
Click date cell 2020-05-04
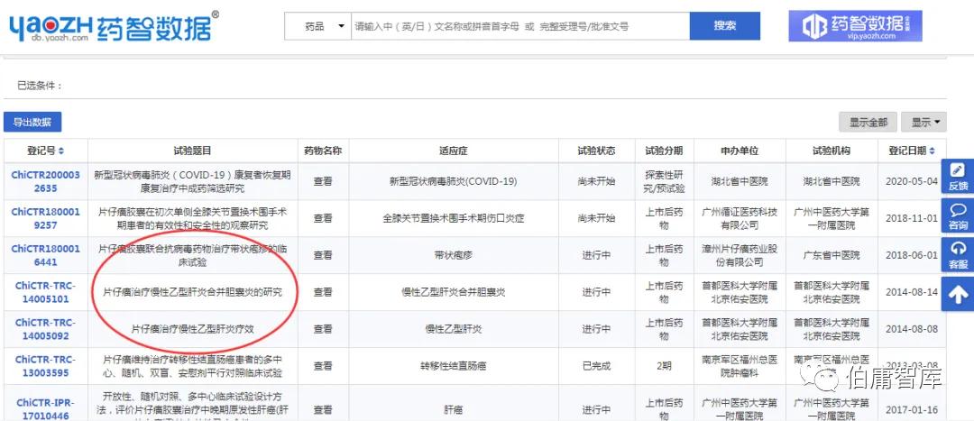tap(911, 181)
